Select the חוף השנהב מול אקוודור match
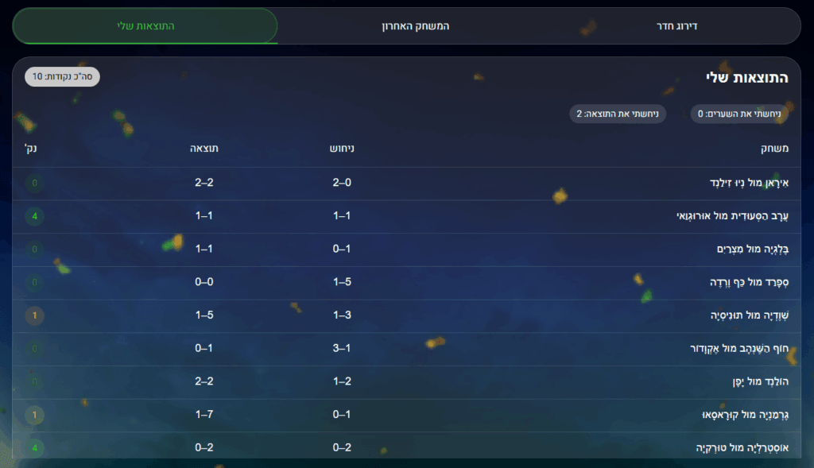The width and height of the screenshot is (814, 468). [x=406, y=349]
